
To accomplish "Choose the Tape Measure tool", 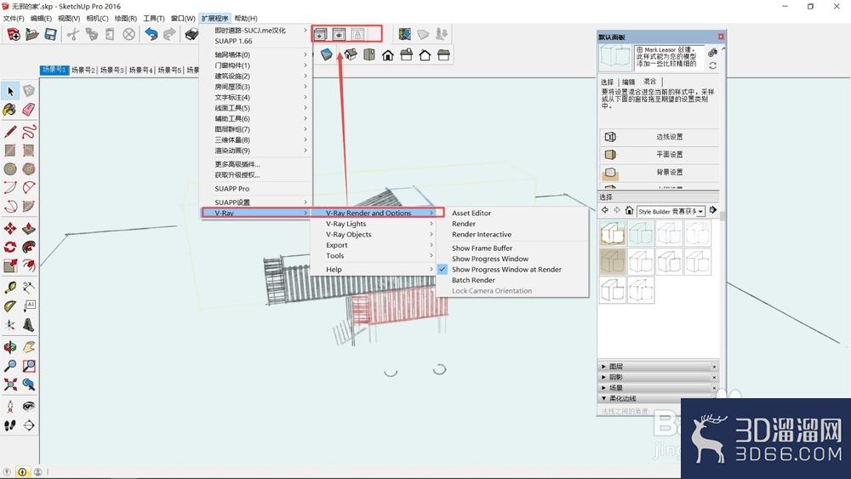I will tap(9, 288).
